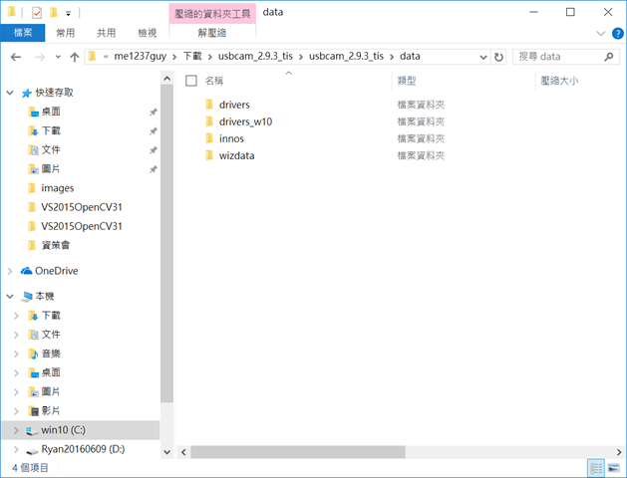
Task: Open the Customize Quick Access Toolbar dropdown
Action: pos(69,14)
